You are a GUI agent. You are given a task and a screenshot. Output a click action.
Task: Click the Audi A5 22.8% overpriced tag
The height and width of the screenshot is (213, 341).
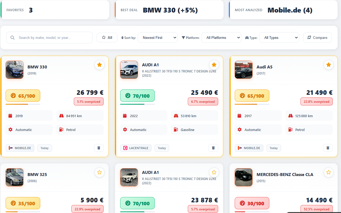click(x=316, y=101)
